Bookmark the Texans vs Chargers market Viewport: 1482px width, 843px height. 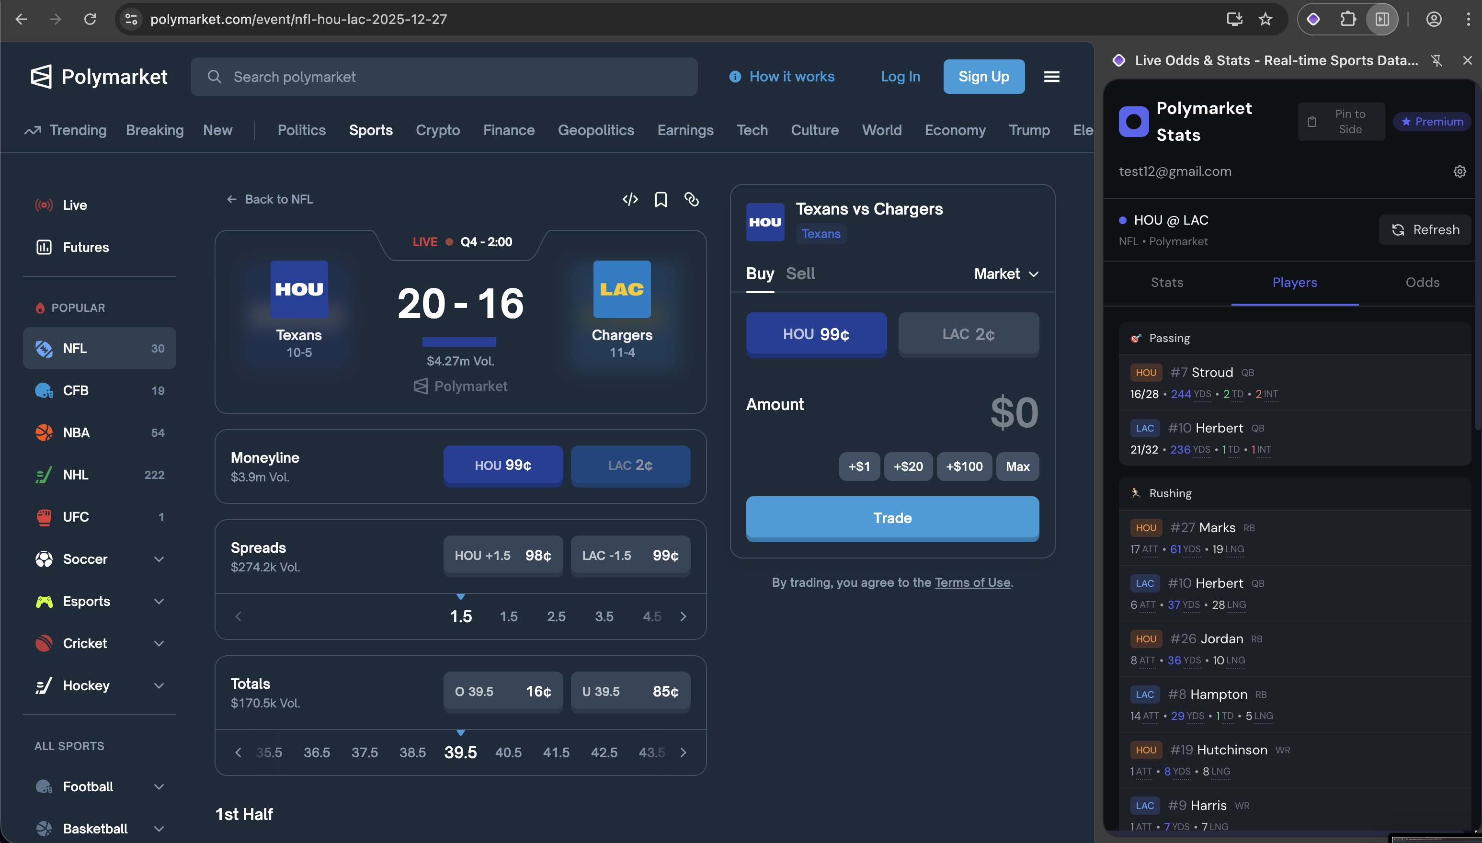tap(661, 199)
